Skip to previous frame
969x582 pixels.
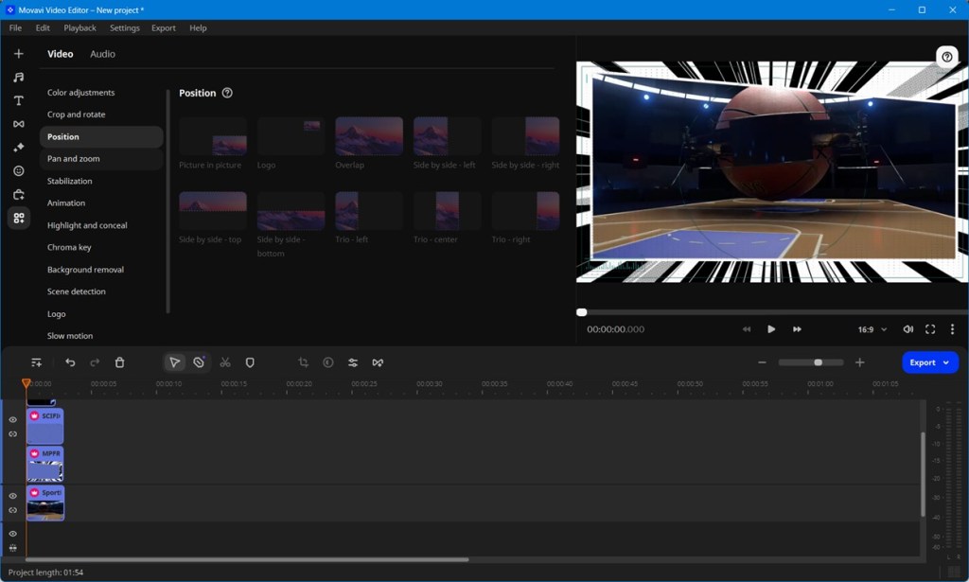click(747, 329)
